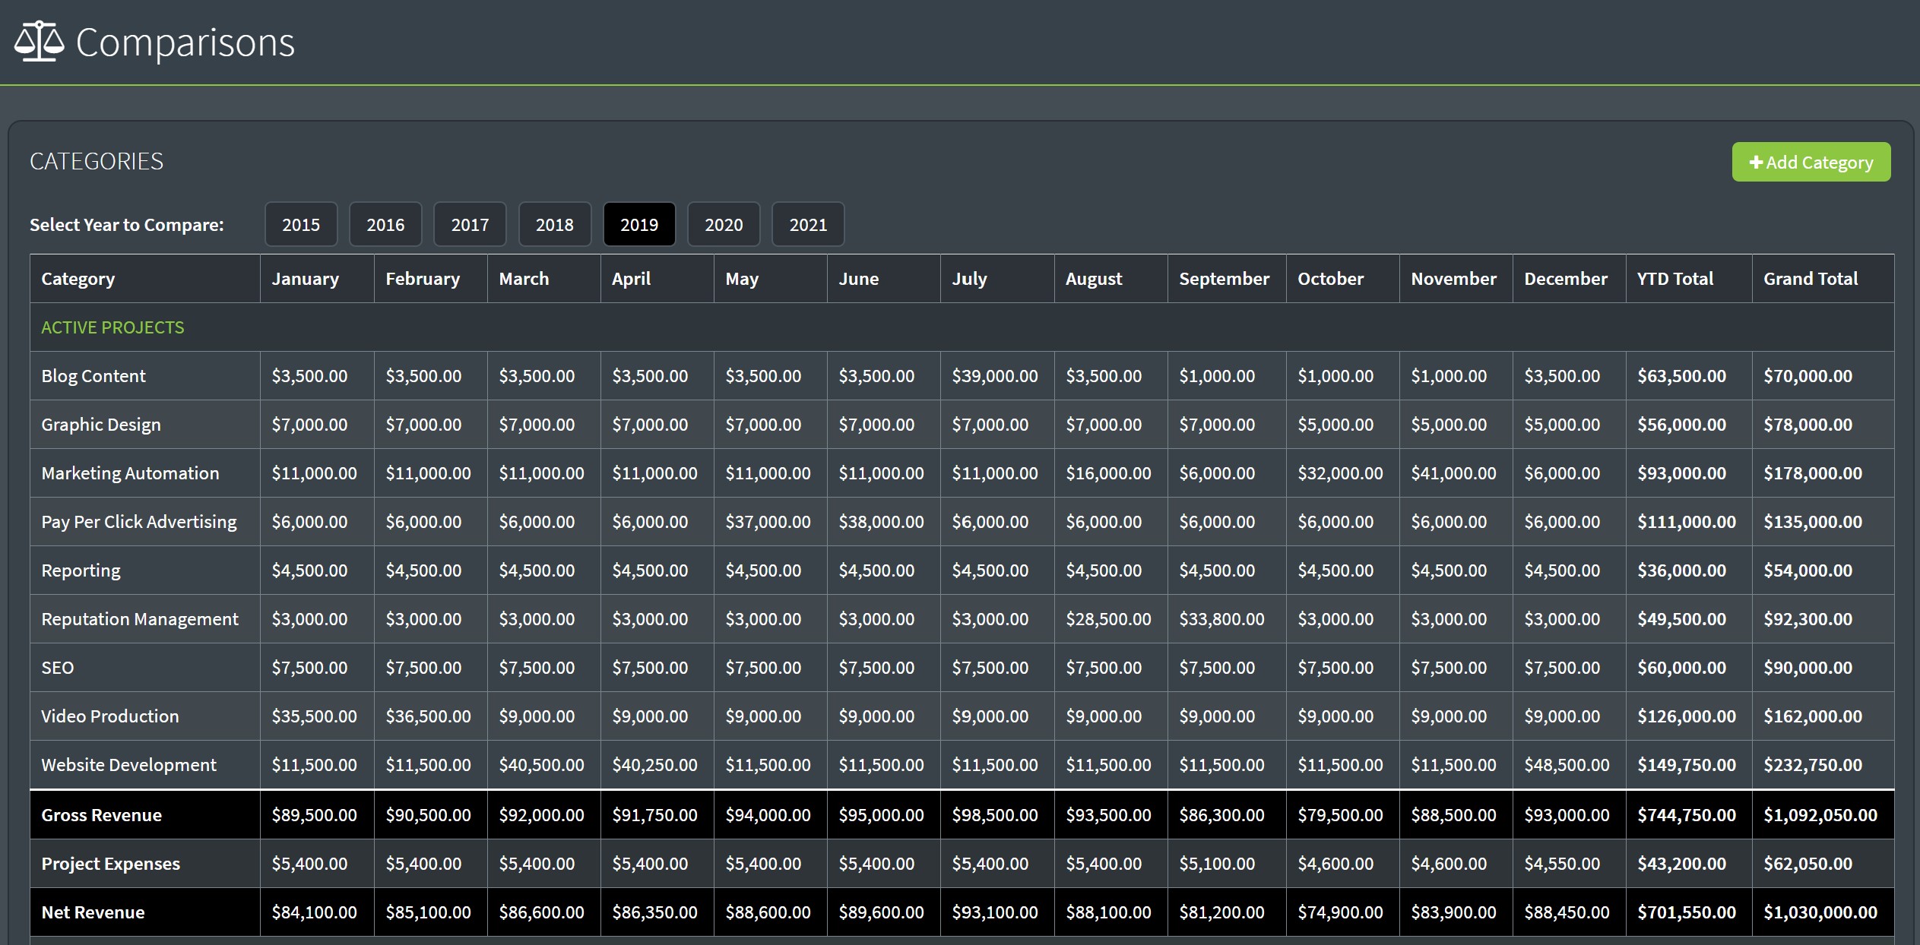Click the active 2019 year button

[638, 224]
